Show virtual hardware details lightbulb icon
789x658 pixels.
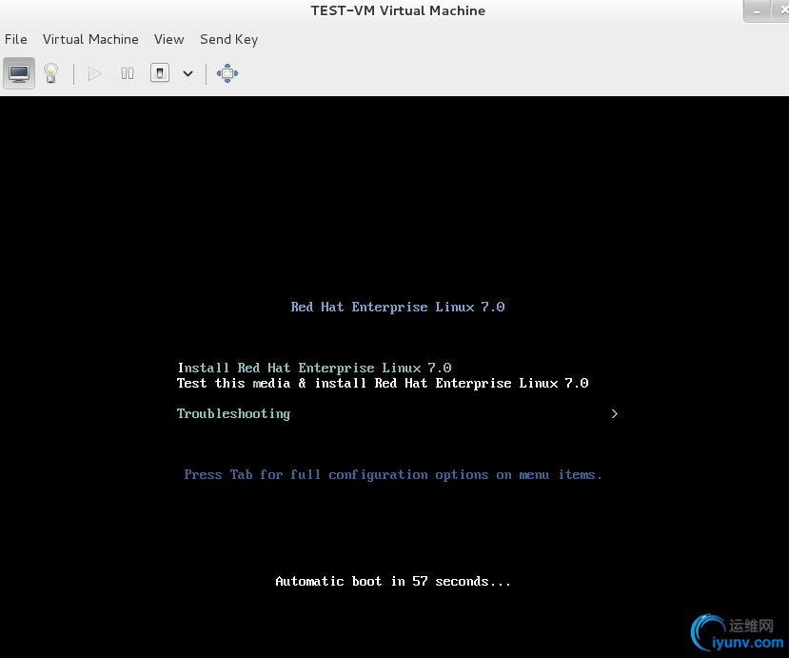(50, 73)
